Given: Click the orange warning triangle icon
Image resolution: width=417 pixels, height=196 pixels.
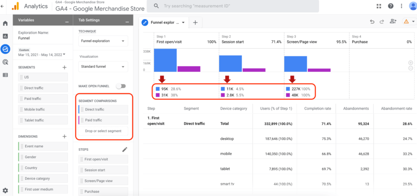Looking at the screenshot, I should click(x=406, y=22).
